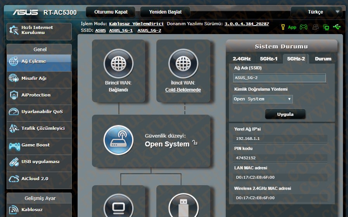Click the green USB status icon
This screenshot has height=217, width=348.
pos(337,27)
